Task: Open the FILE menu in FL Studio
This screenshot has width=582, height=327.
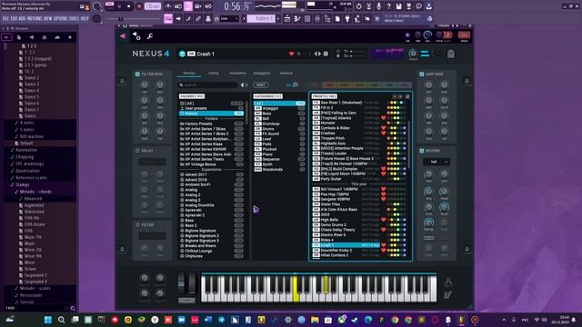Action: (5, 18)
